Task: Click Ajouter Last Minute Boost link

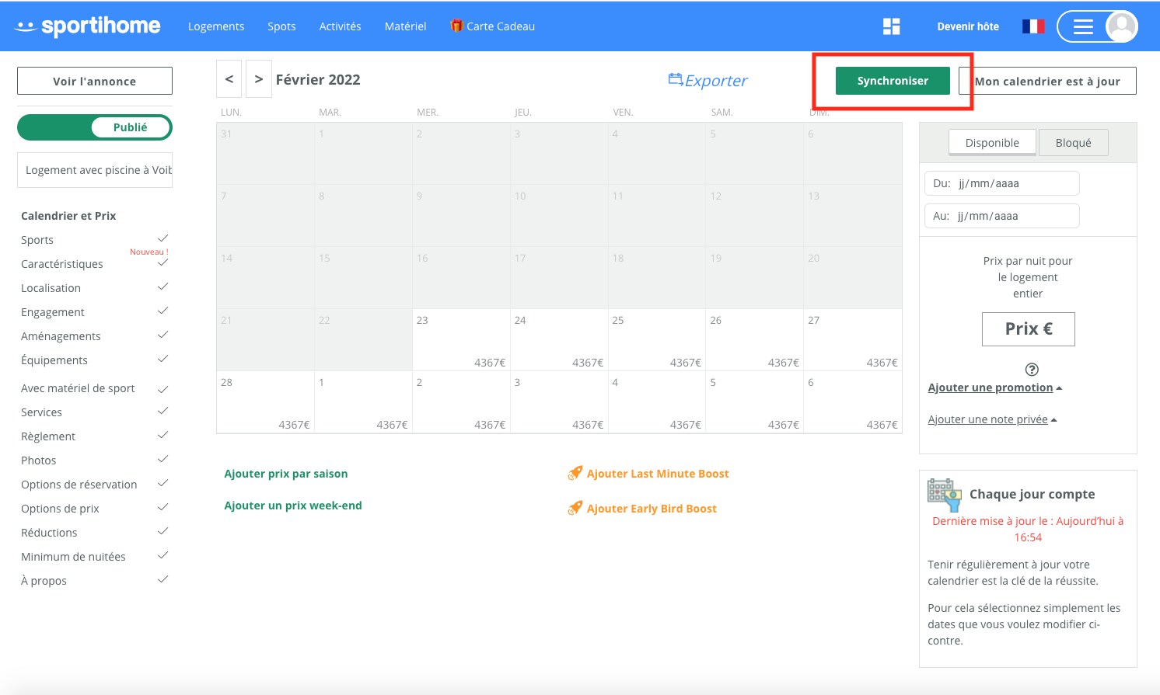Action: click(x=658, y=474)
